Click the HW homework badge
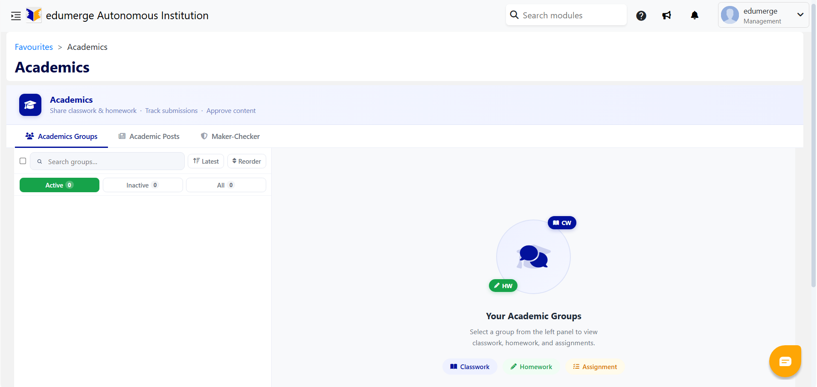This screenshot has width=817, height=387. pyautogui.click(x=503, y=286)
